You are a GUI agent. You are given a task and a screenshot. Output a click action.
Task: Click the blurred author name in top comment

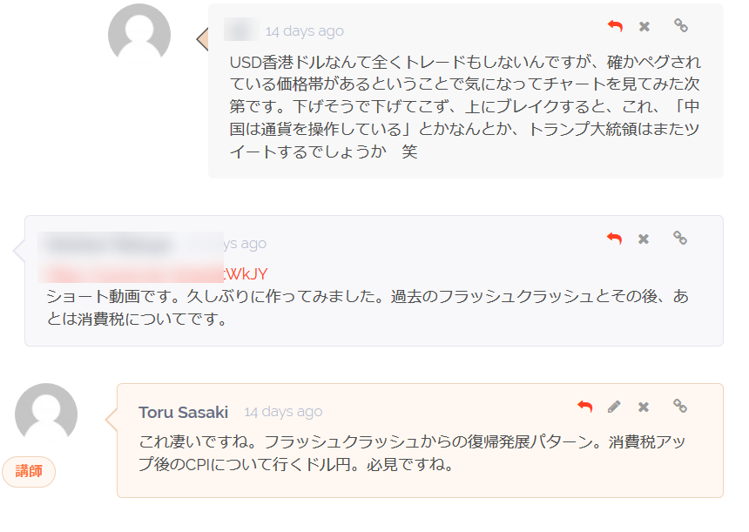coord(242,29)
